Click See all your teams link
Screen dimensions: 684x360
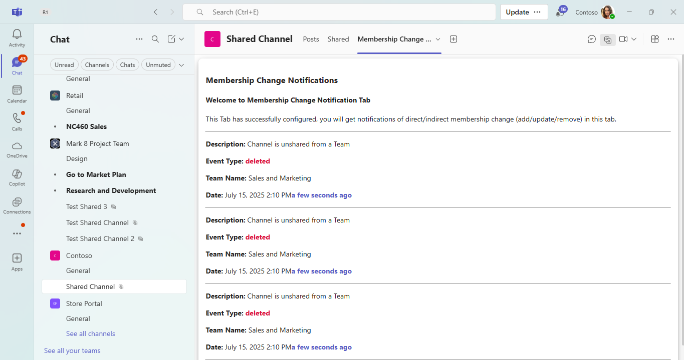coord(72,350)
